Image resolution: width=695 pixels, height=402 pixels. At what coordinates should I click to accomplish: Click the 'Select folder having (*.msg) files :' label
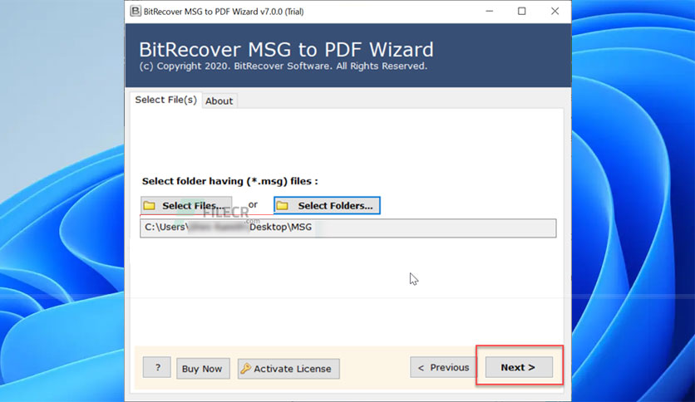(230, 181)
